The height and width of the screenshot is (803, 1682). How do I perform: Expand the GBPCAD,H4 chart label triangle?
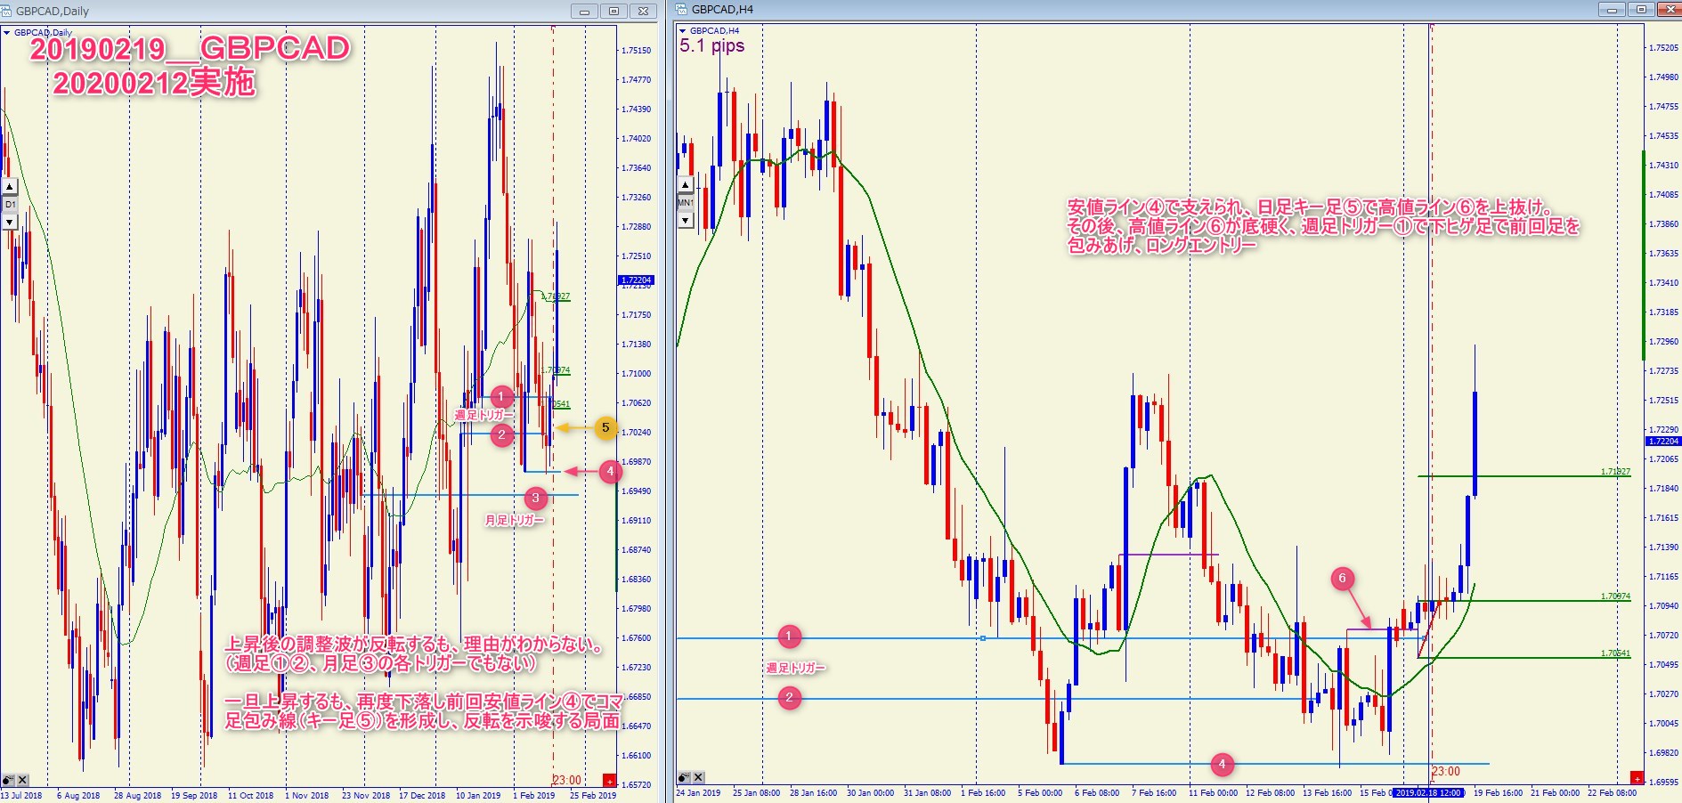pyautogui.click(x=683, y=31)
